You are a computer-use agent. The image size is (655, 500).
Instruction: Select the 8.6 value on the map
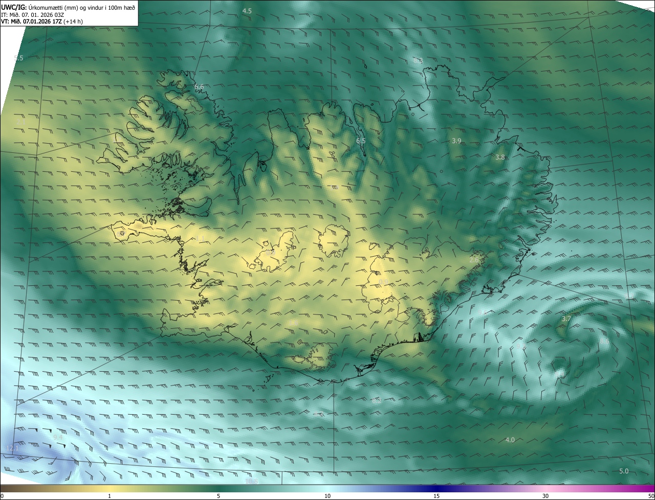[x=604, y=341]
